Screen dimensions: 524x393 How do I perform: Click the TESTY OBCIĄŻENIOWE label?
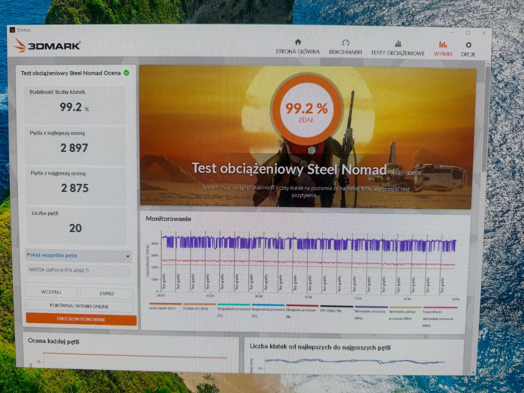(x=398, y=53)
